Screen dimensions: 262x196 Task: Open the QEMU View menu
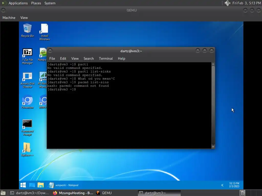[x=24, y=18]
